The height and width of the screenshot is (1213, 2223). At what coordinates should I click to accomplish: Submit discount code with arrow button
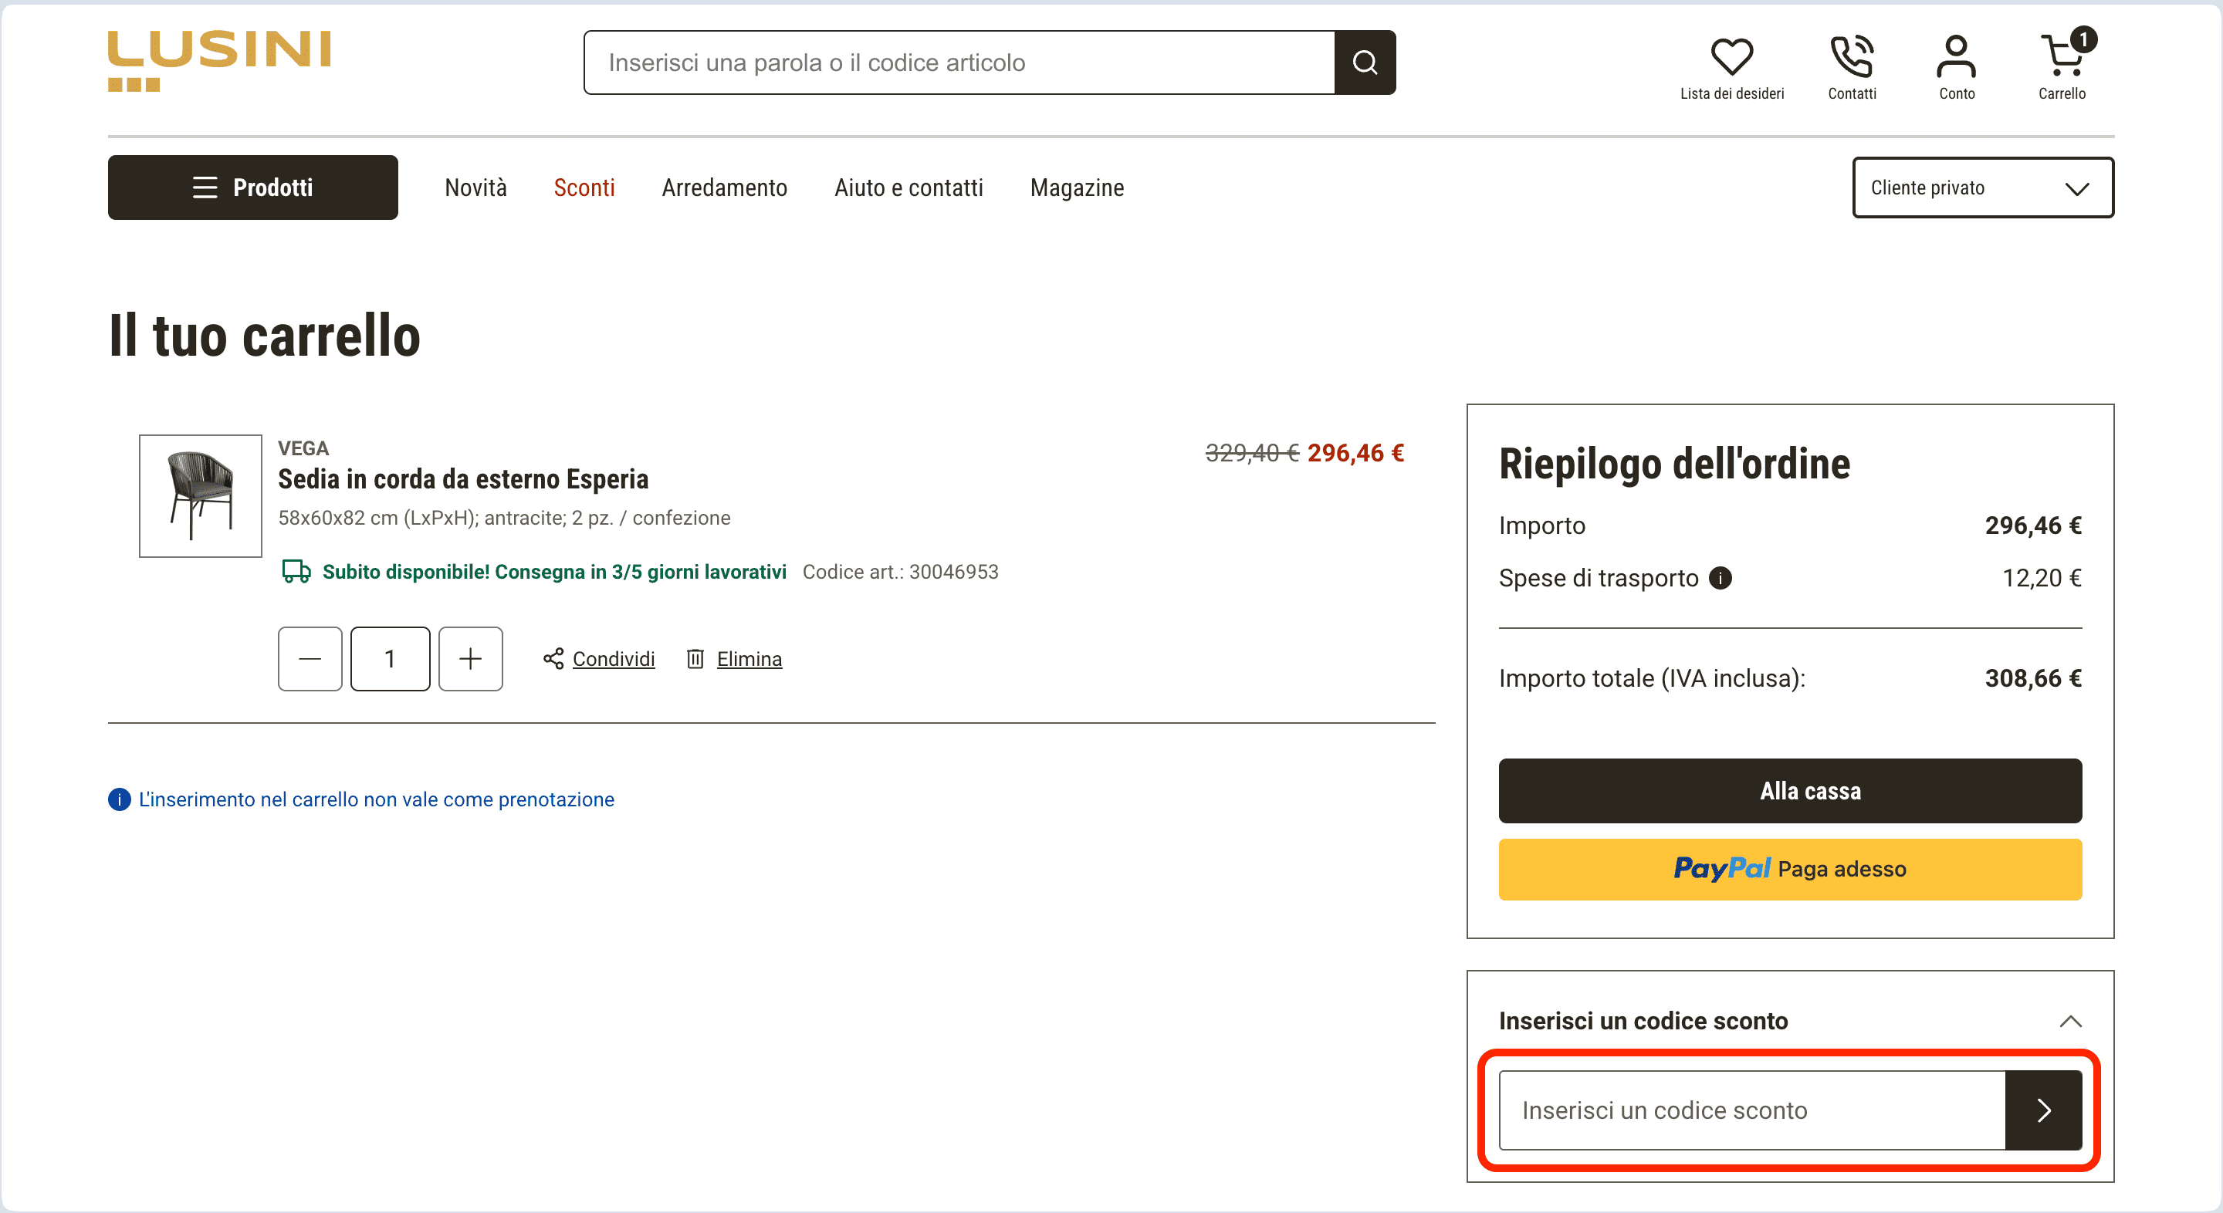pos(2042,1110)
